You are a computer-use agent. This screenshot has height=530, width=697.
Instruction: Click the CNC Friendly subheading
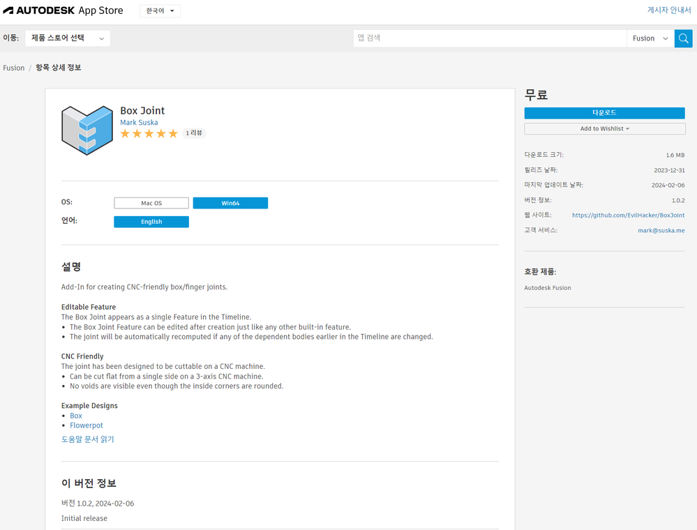tap(82, 356)
